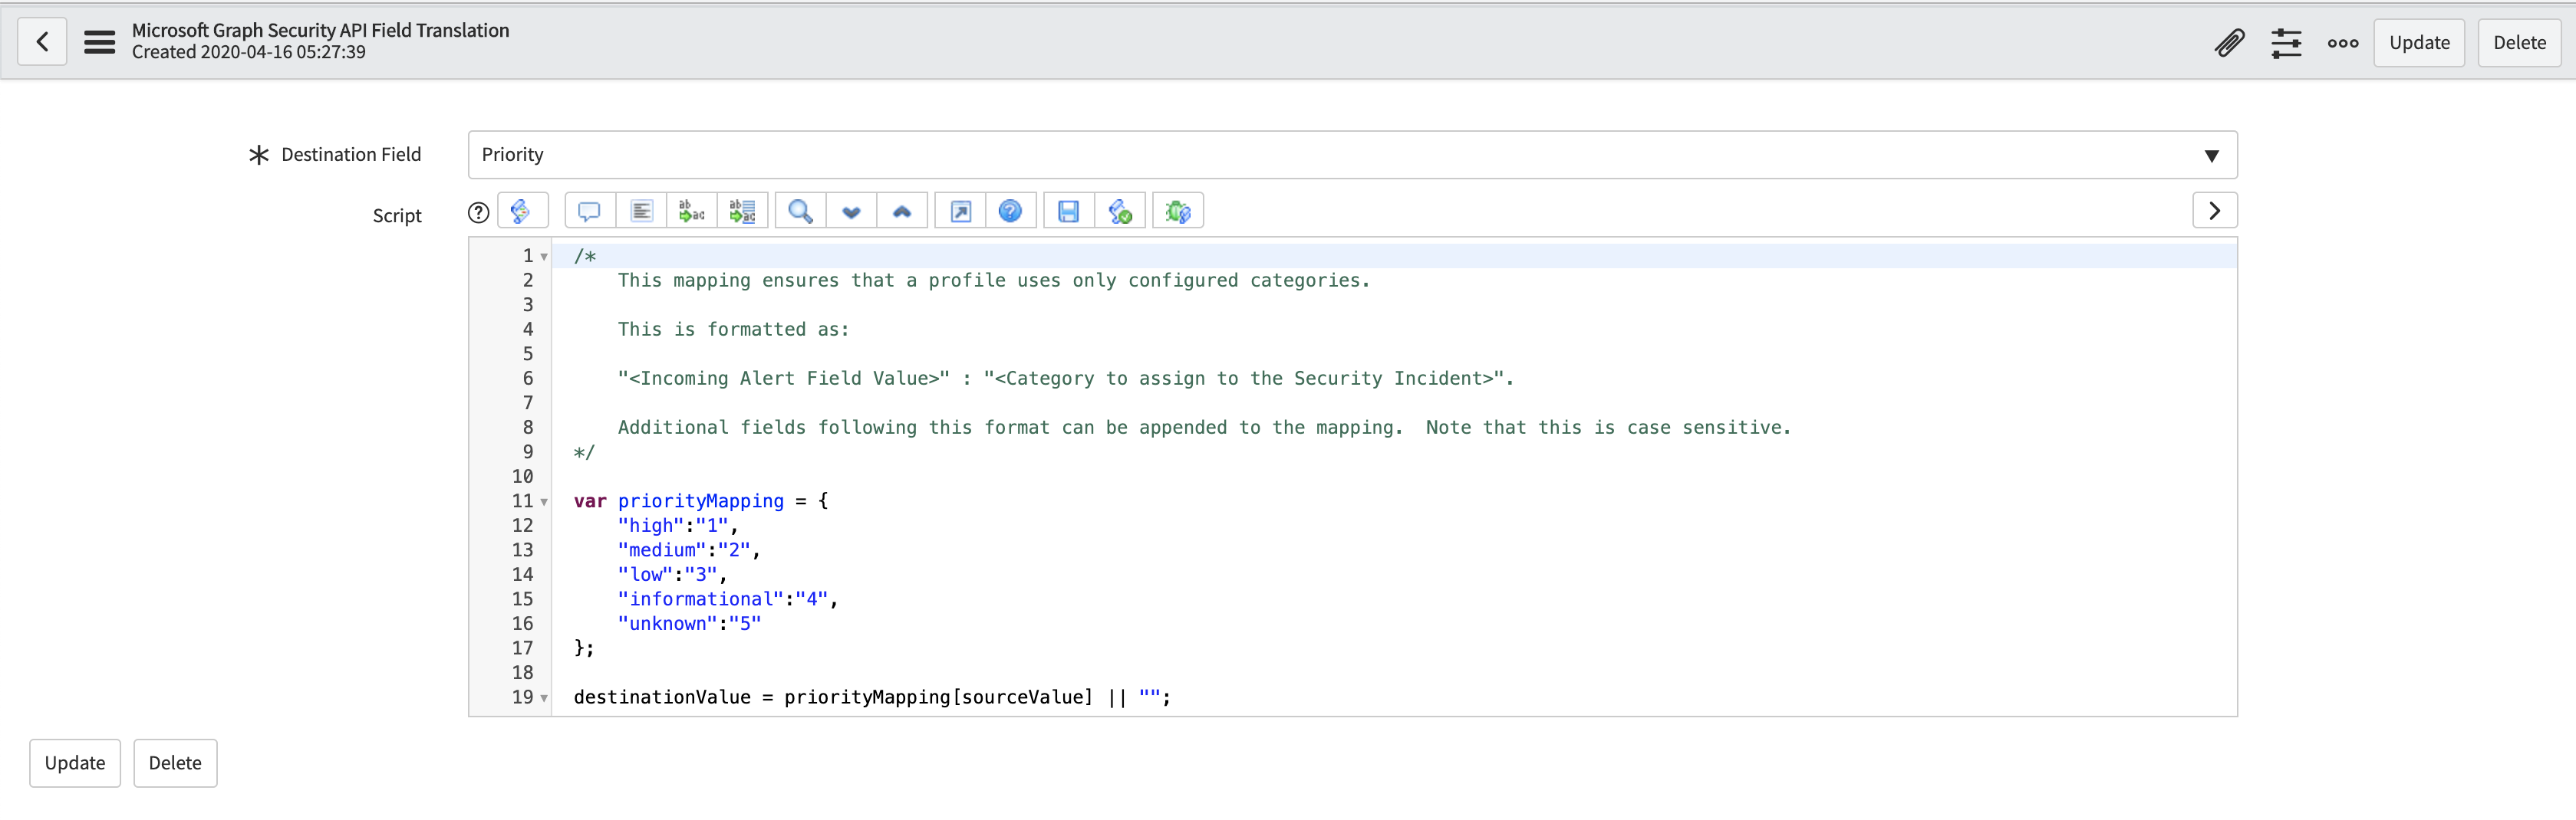Click the bottom Delete button
Screen dimensions: 2576x820
point(175,763)
